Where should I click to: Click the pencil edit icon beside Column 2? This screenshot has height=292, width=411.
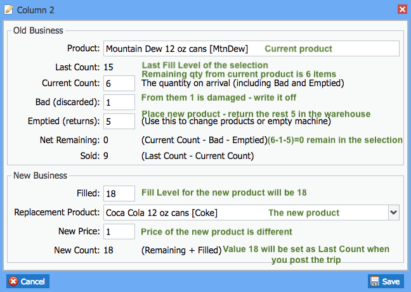(x=8, y=10)
